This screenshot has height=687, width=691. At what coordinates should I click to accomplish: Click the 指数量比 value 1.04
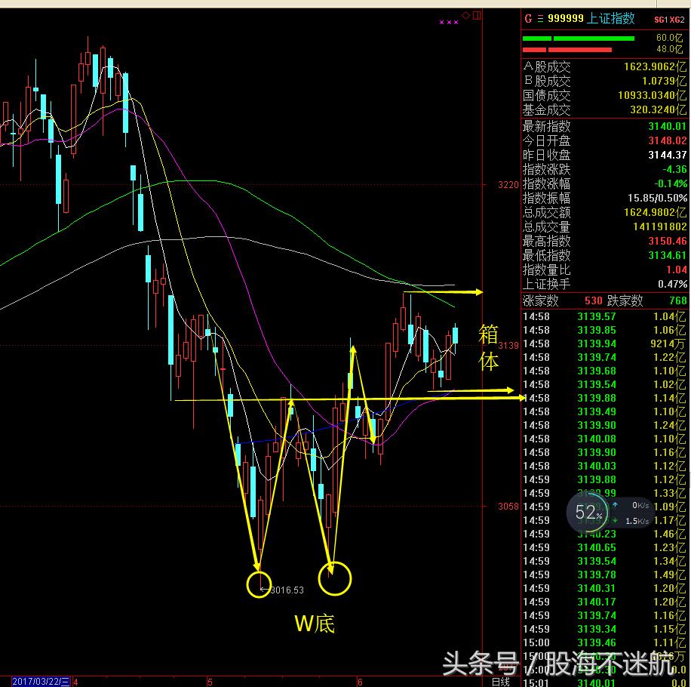point(677,270)
